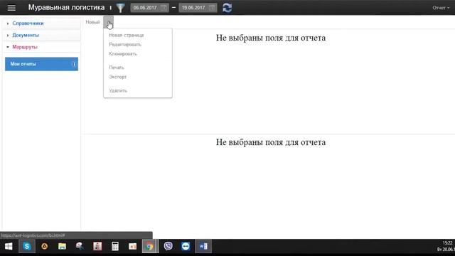
Task: Open Word from the taskbar
Action: coord(203,247)
